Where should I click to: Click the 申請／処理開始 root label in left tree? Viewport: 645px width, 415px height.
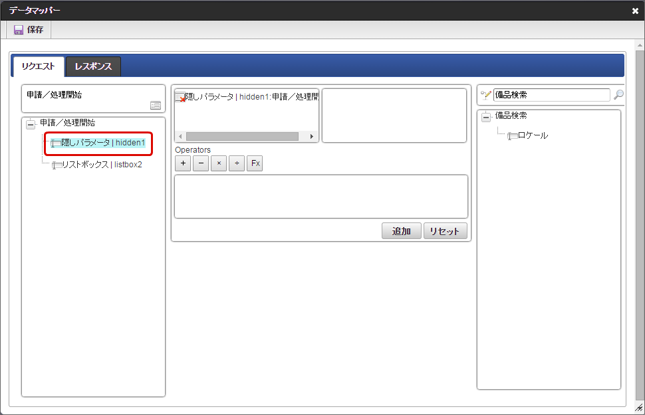[67, 122]
